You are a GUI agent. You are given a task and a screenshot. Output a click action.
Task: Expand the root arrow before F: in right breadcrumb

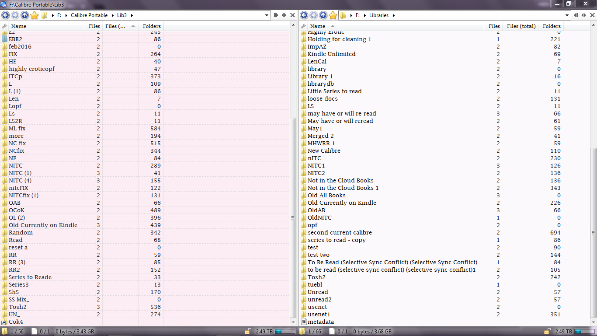(351, 15)
